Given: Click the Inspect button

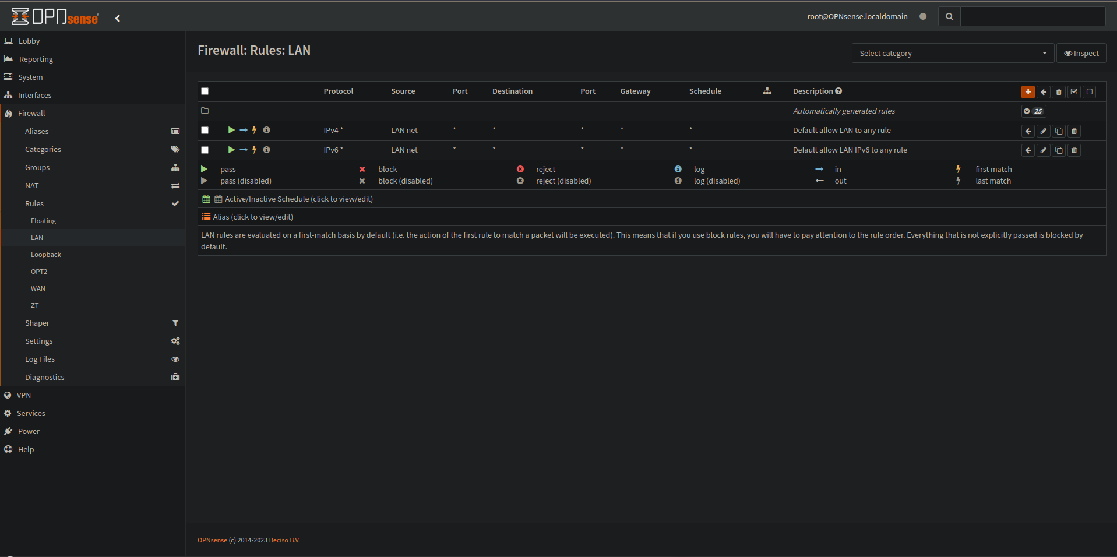Looking at the screenshot, I should pyautogui.click(x=1081, y=53).
